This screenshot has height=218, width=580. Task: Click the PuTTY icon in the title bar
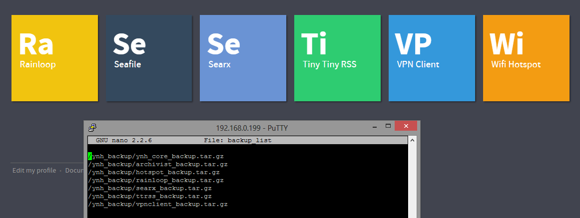pos(92,128)
